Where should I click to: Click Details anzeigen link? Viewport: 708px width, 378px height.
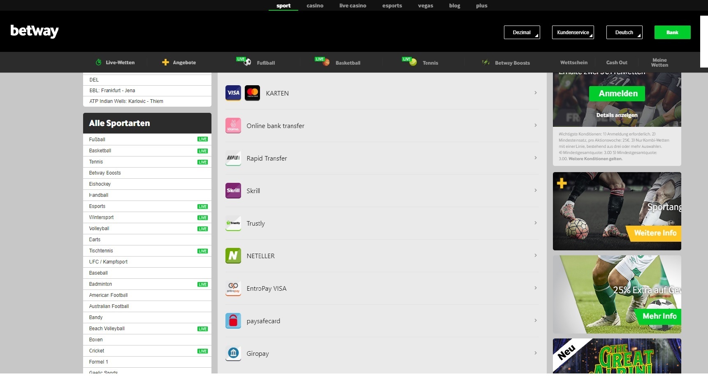[x=617, y=115]
